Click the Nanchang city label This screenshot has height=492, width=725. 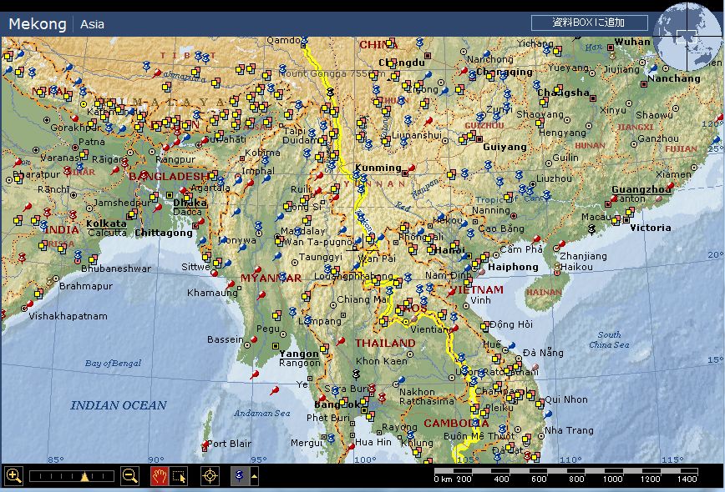(674, 78)
